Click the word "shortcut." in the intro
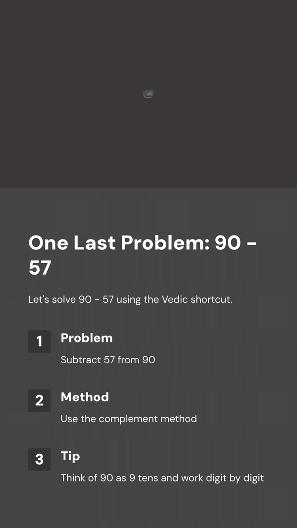Image resolution: width=297 pixels, height=528 pixels. click(211, 299)
